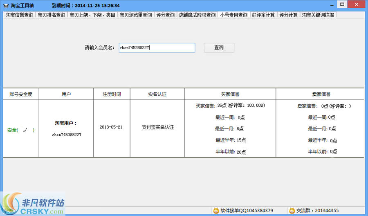This screenshot has width=368, height=216.
Task: Select the 宝贝上架、下架、类目 tab
Action: tap(92, 15)
